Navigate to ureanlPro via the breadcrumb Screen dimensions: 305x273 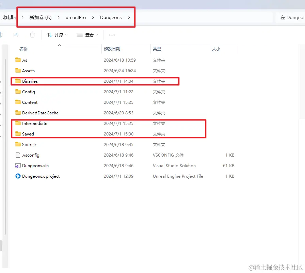(76, 17)
